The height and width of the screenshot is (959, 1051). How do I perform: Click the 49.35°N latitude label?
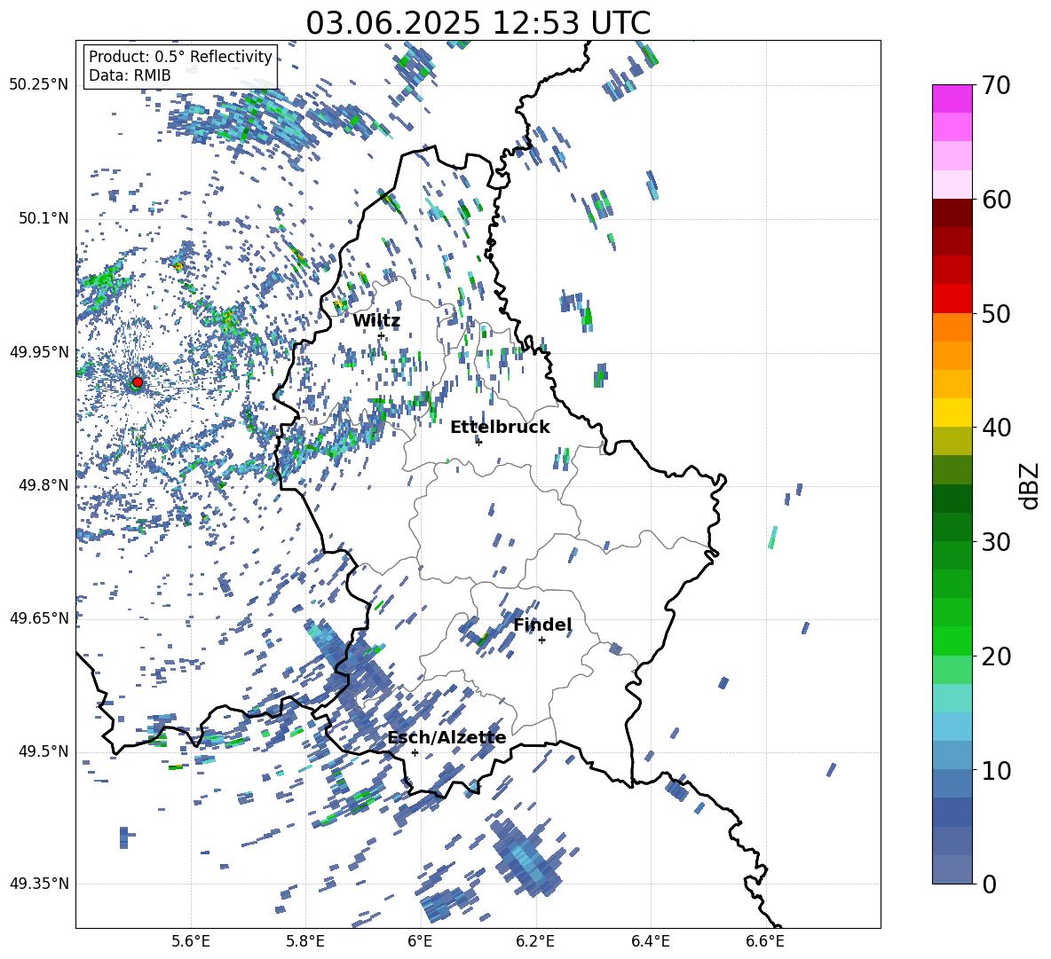(39, 884)
